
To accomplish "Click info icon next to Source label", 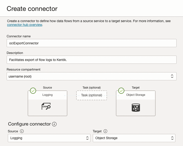I will tap(22, 131).
